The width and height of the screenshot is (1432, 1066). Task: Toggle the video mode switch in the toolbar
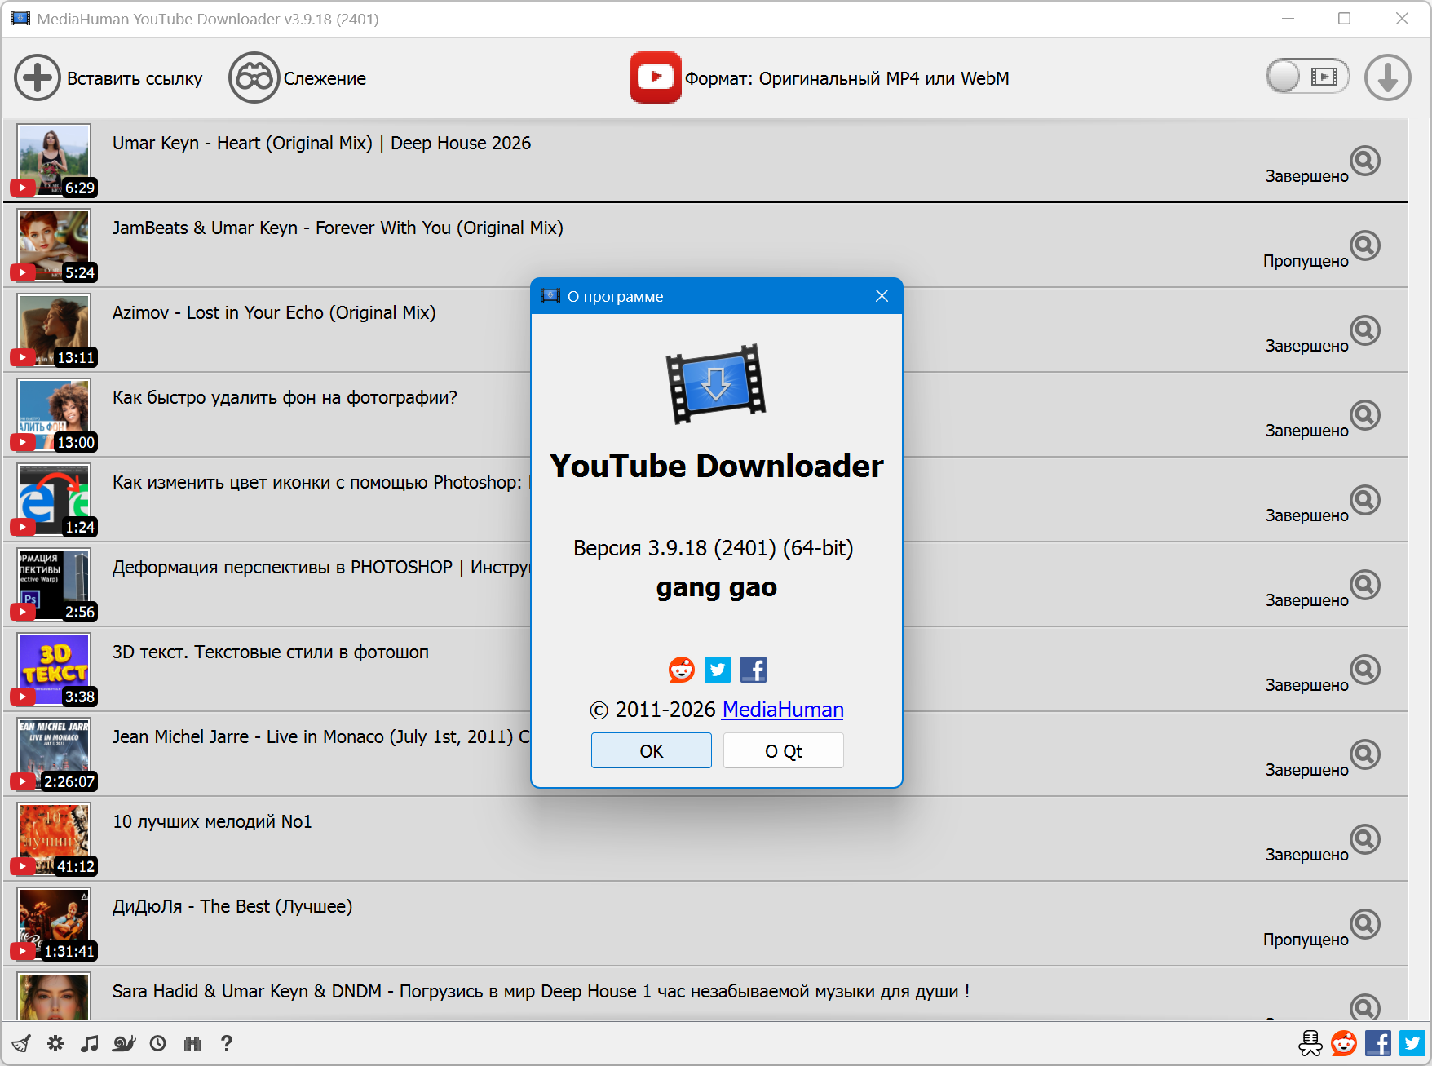pos(1307,77)
